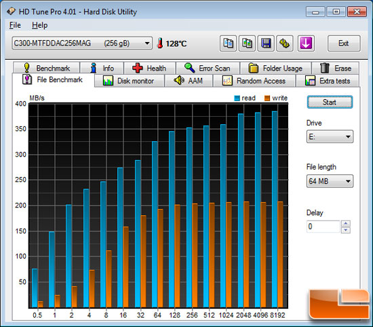The height and width of the screenshot is (327, 373).
Task: Minimize the HD Tune Pro window
Action: (x=315, y=12)
